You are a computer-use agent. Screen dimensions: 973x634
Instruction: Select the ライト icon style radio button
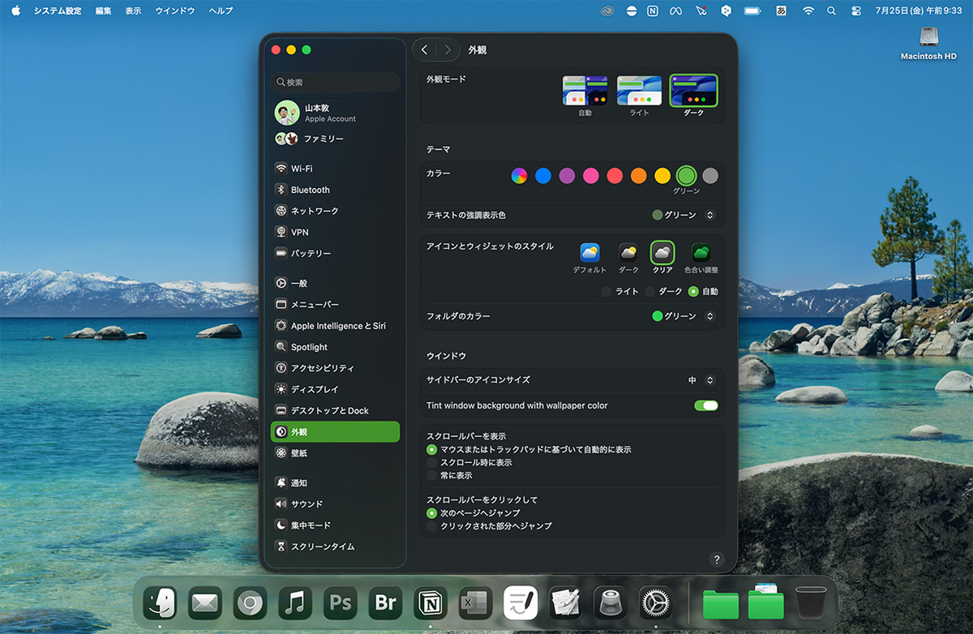pyautogui.click(x=607, y=291)
